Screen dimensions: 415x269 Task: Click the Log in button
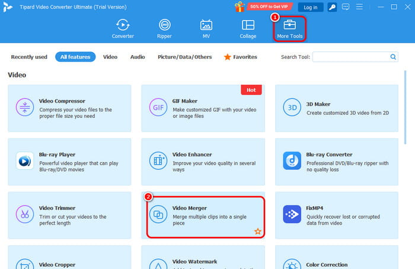311,7
